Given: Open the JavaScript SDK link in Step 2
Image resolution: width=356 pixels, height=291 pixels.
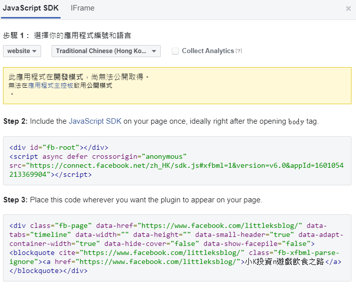Looking at the screenshot, I should [x=95, y=121].
